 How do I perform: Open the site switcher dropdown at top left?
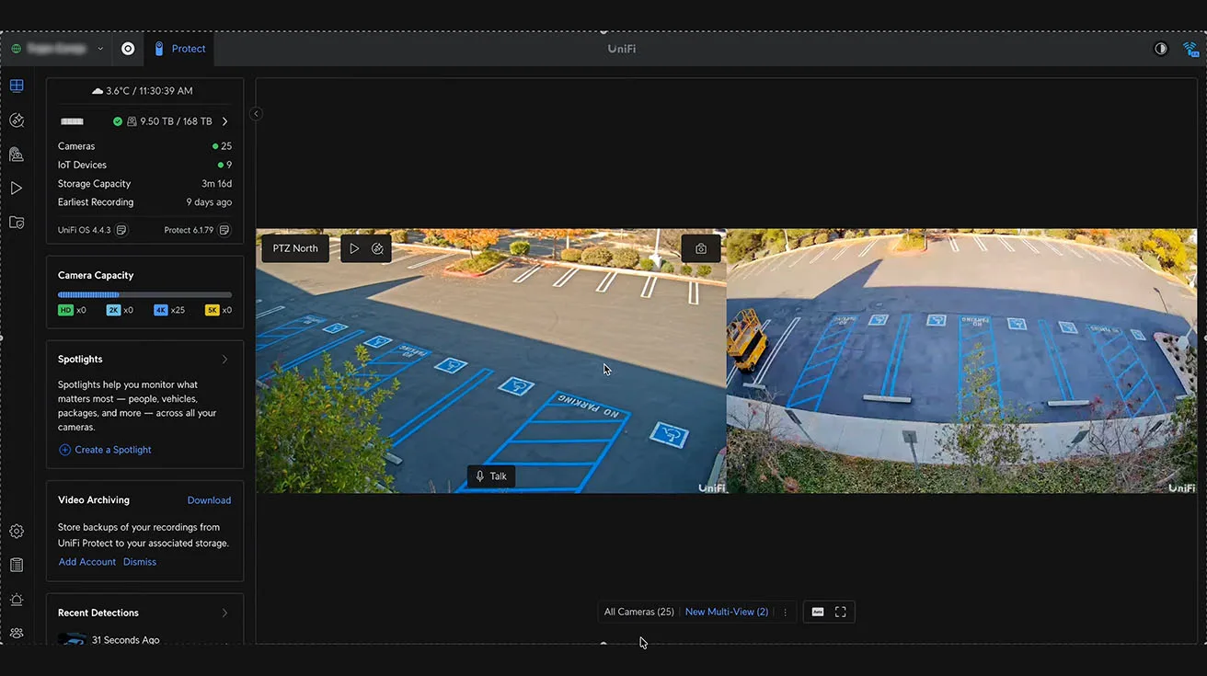pos(100,49)
